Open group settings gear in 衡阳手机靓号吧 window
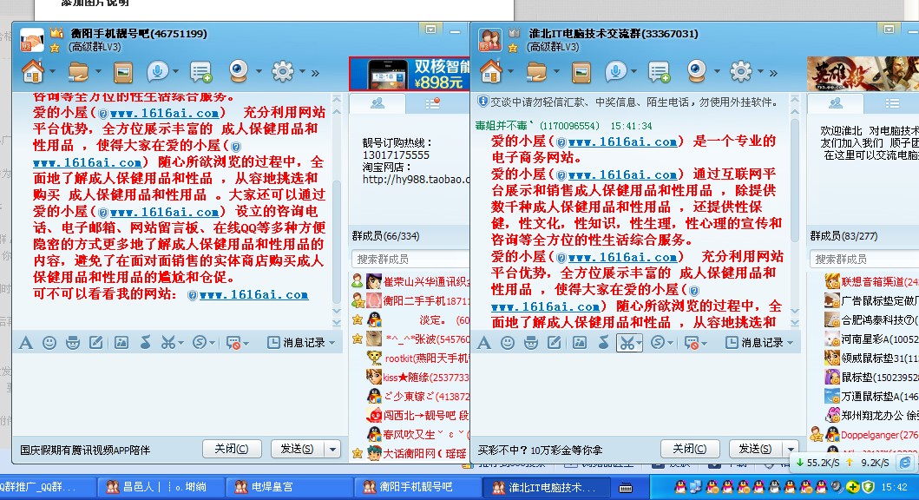This screenshot has height=500, width=919. tap(283, 71)
